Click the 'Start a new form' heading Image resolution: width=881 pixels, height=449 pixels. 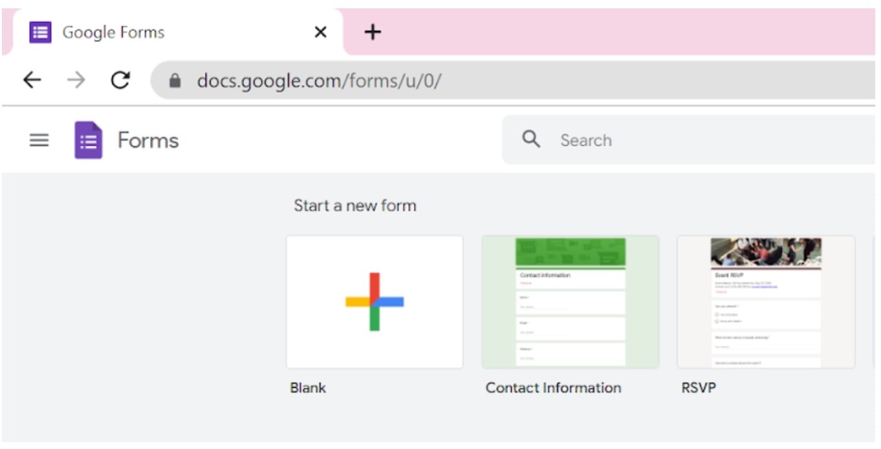[x=355, y=205]
